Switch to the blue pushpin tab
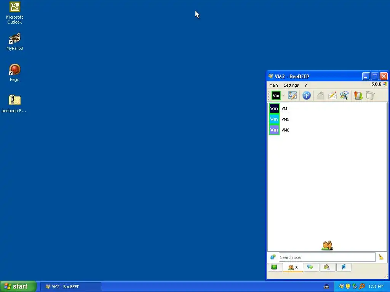Viewport: 390px width, 292px height. tap(344, 267)
